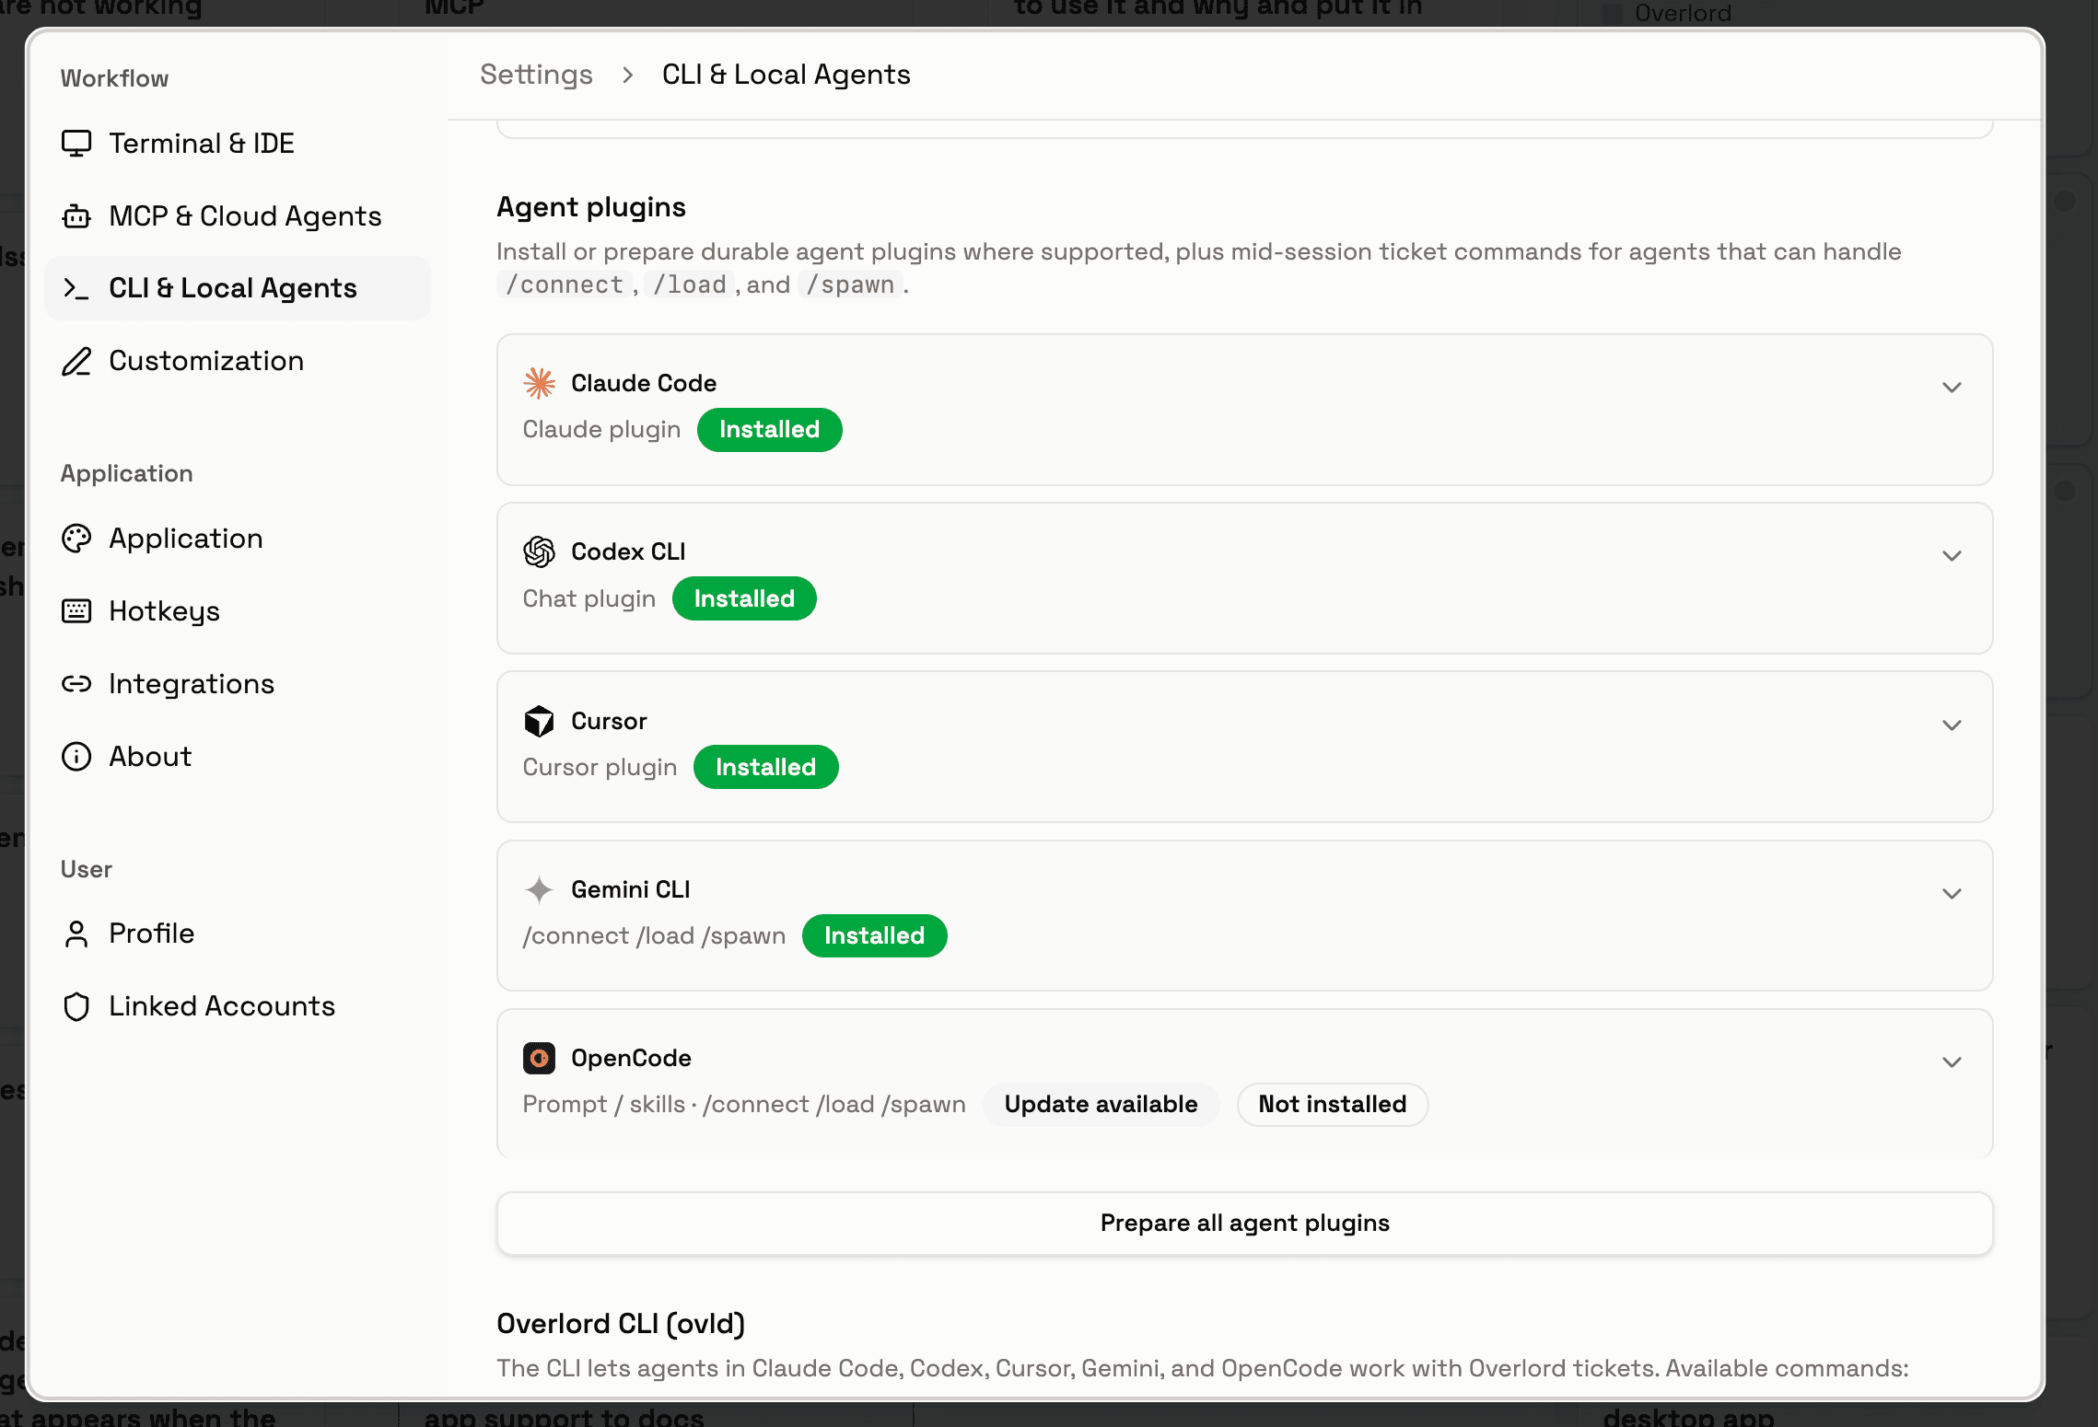Click Gemini CLI Installed badge
The height and width of the screenshot is (1427, 2098).
click(874, 935)
